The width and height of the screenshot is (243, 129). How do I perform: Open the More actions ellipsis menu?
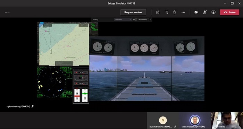coord(183,12)
